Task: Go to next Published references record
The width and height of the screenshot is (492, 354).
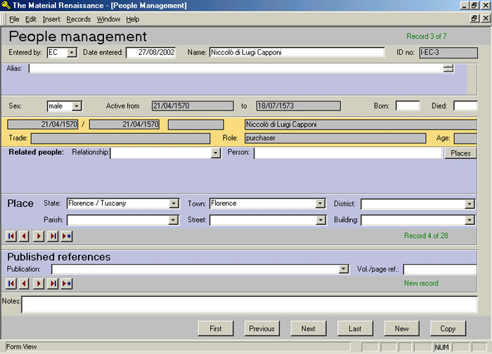Action: pos(39,283)
